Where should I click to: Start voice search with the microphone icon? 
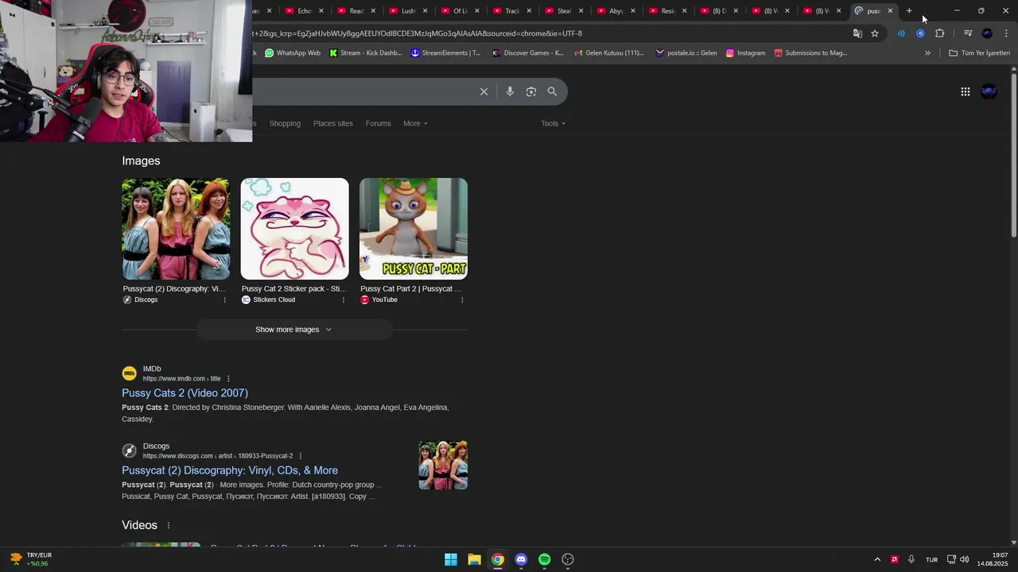(x=510, y=91)
